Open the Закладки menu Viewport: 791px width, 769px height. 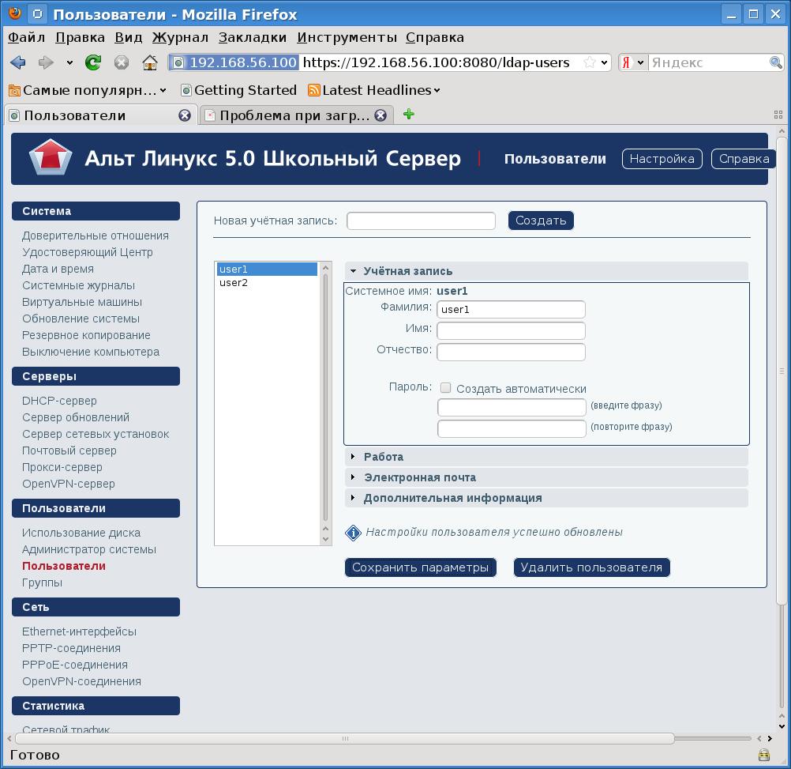[x=253, y=37]
